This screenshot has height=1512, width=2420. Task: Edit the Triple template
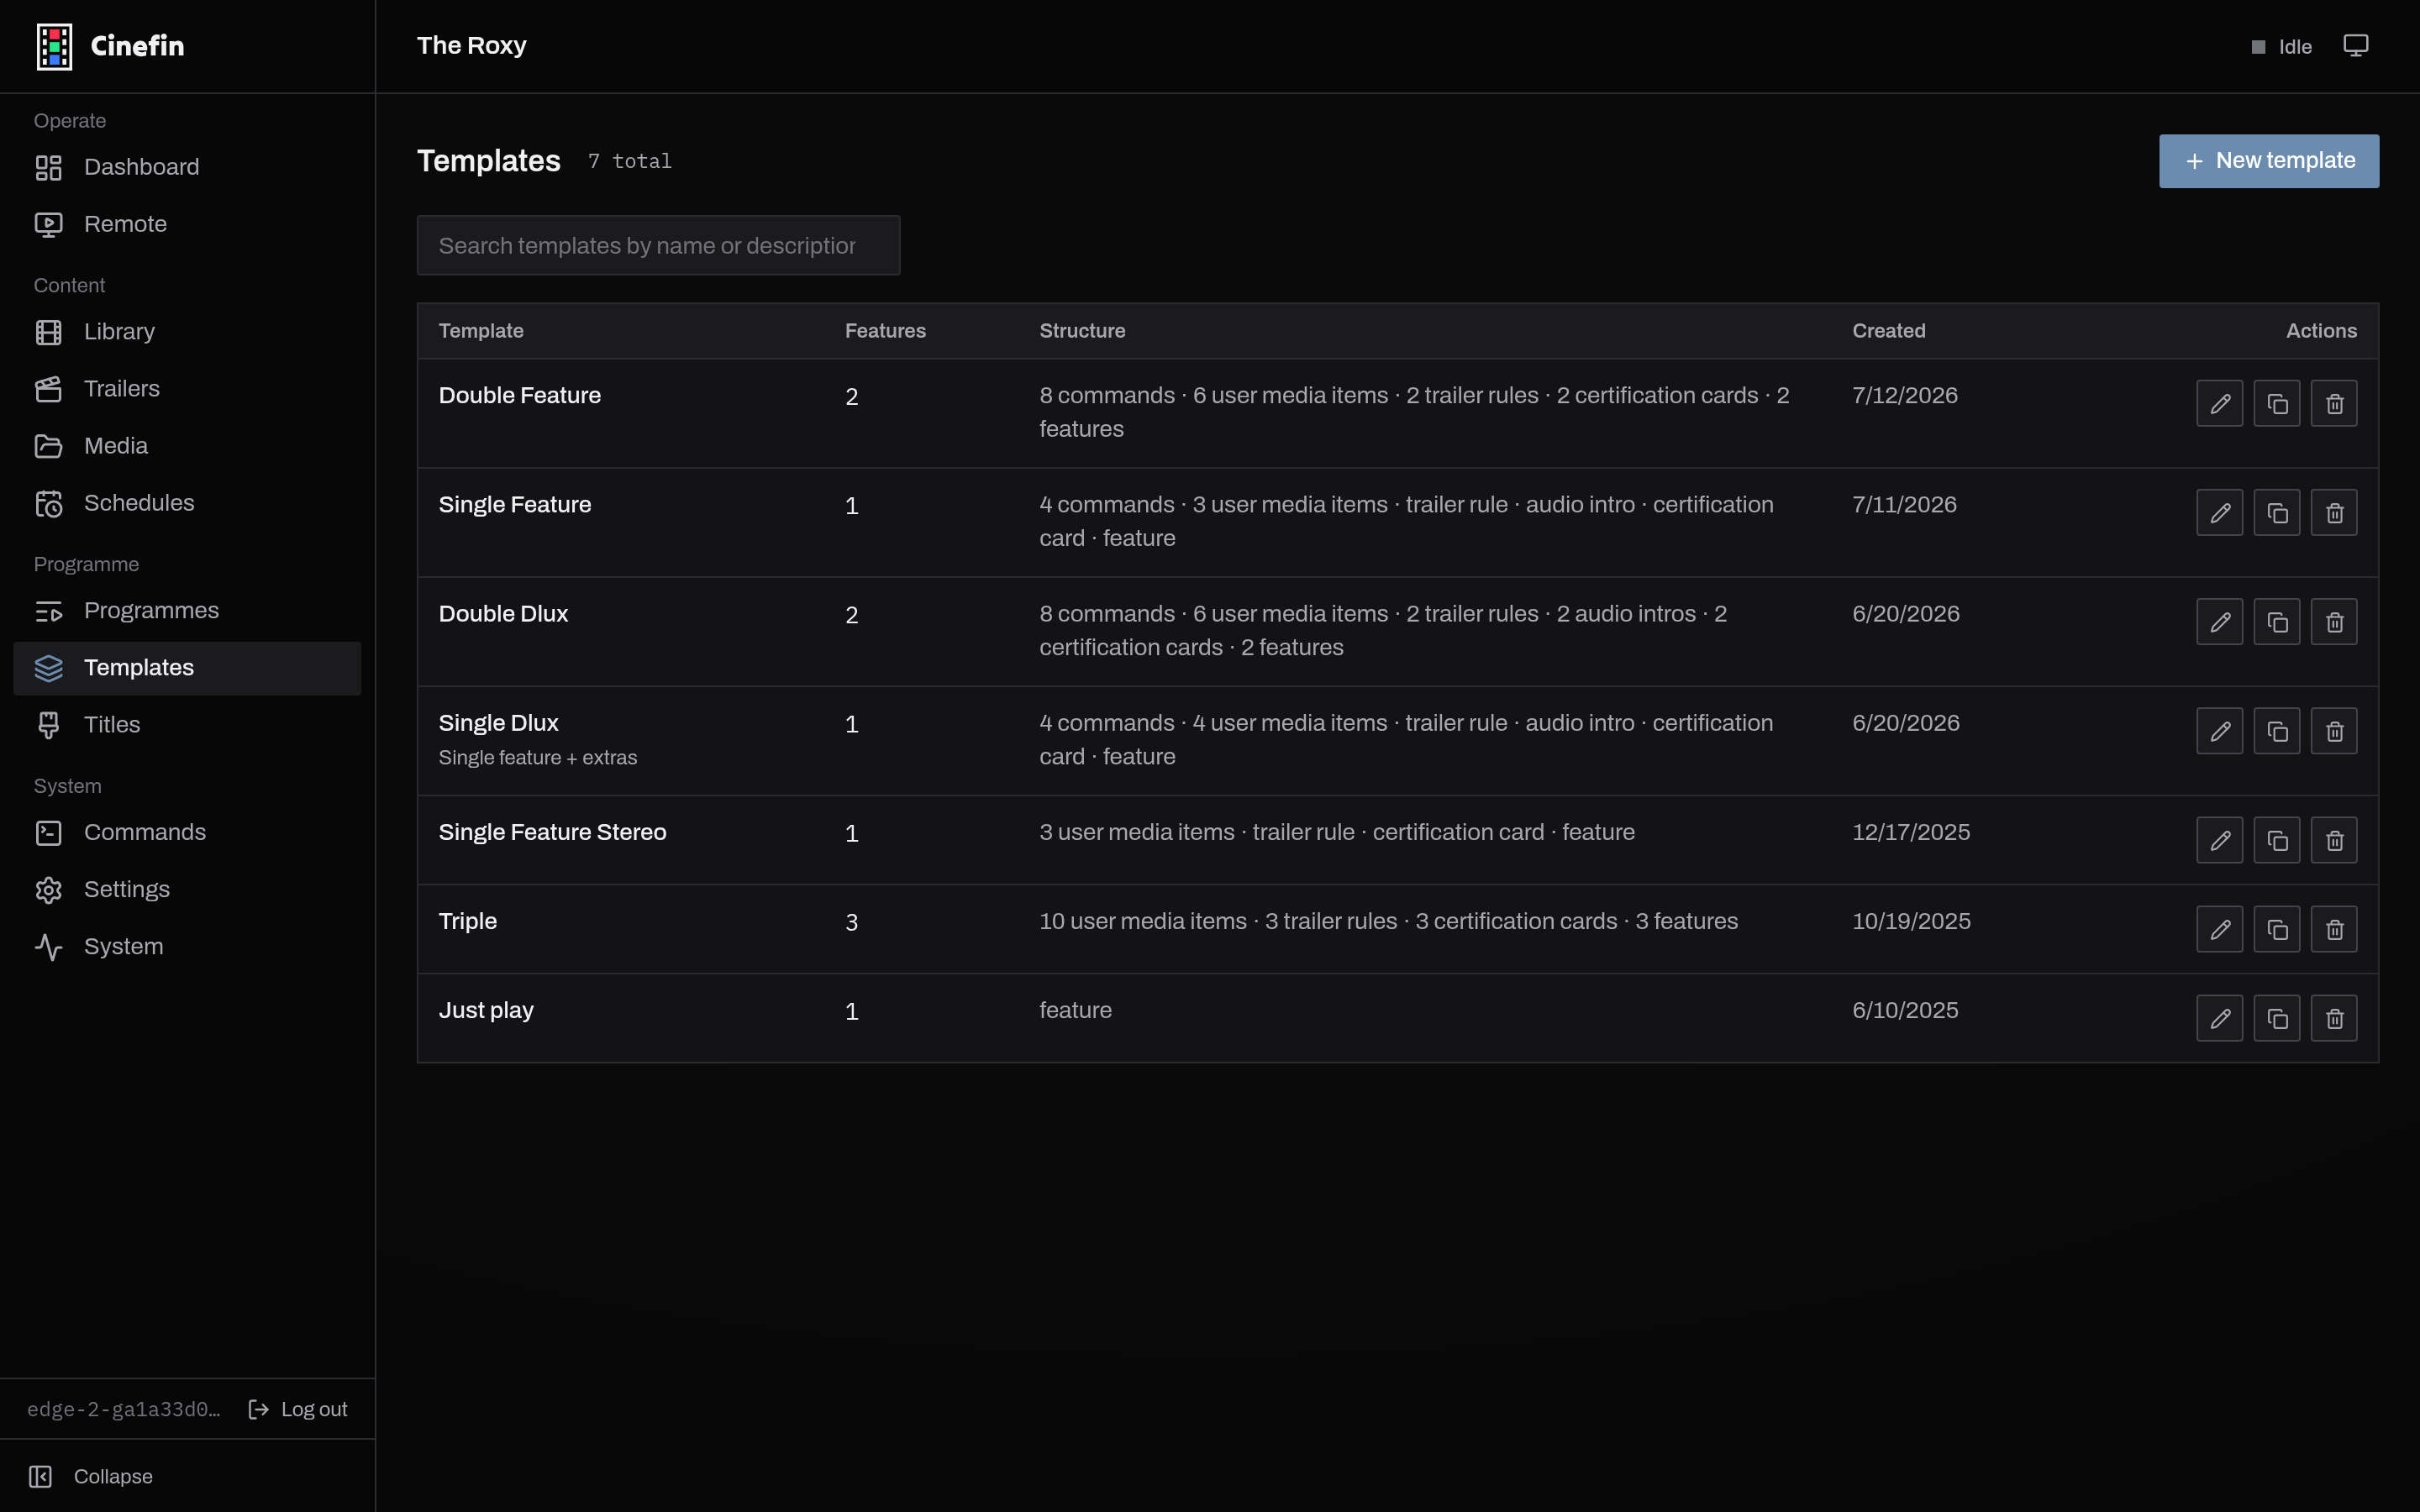tap(2219, 928)
